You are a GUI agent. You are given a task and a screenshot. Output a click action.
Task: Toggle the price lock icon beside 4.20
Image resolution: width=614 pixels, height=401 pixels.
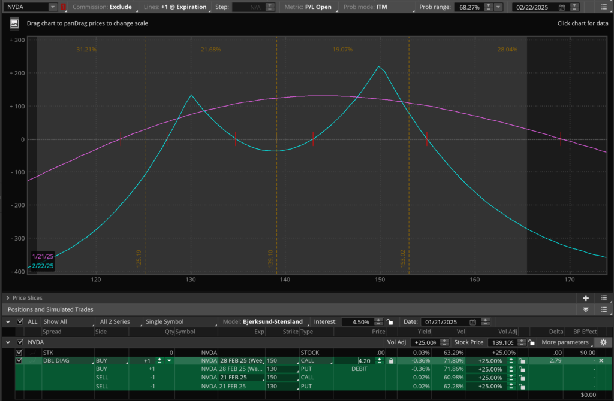point(391,361)
